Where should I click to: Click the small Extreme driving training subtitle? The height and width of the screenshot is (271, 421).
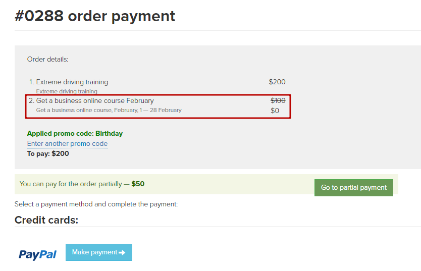[x=67, y=91]
